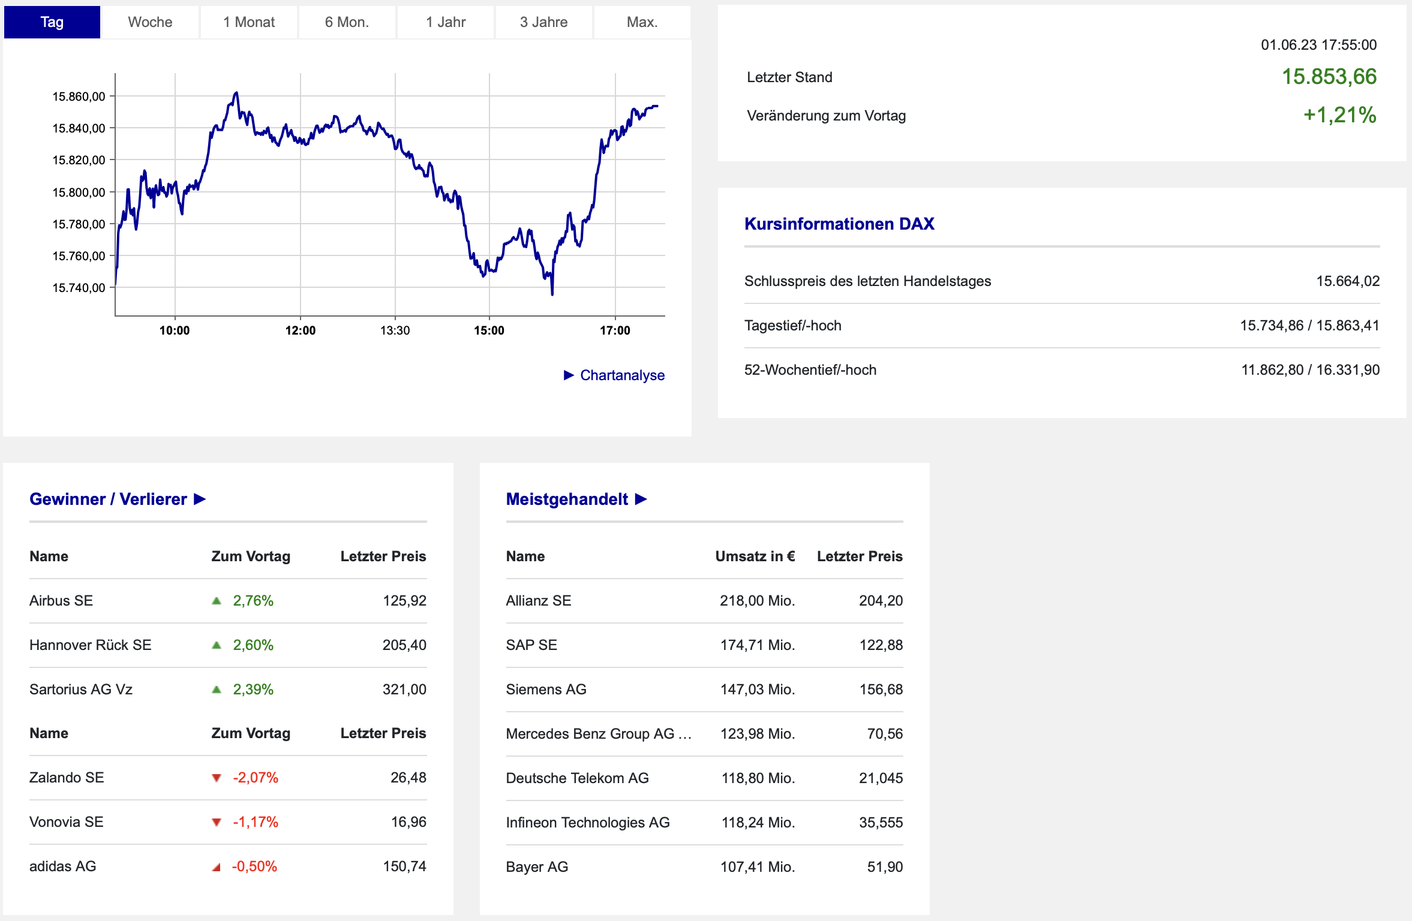Viewport: 1412px width, 921px height.
Task: Click the green arrow for Sartorius AG Vz
Action: (217, 690)
